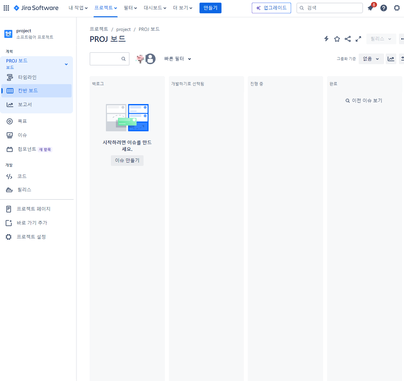This screenshot has height=381, width=404.
Task: Click the share board icon
Action: (348, 39)
